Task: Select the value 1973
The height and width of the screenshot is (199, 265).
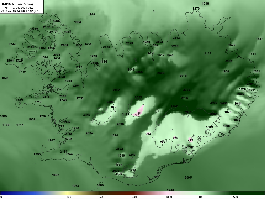Action: pyautogui.click(x=76, y=186)
